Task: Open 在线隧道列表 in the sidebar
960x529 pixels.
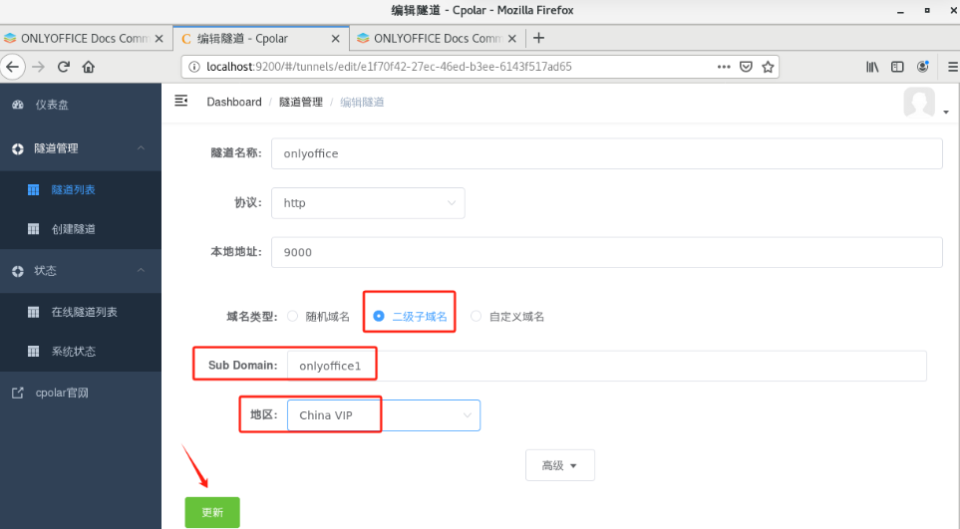Action: tap(84, 312)
